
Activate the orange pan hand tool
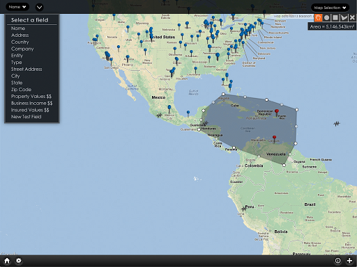318,17
